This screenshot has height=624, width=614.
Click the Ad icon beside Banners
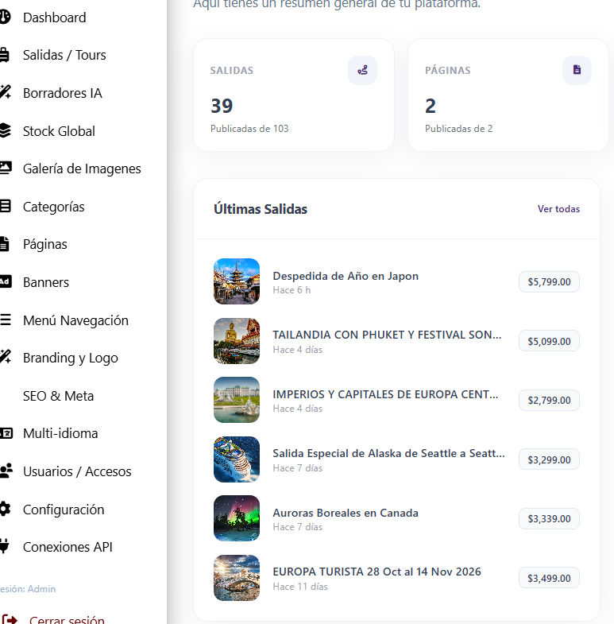coord(6,281)
